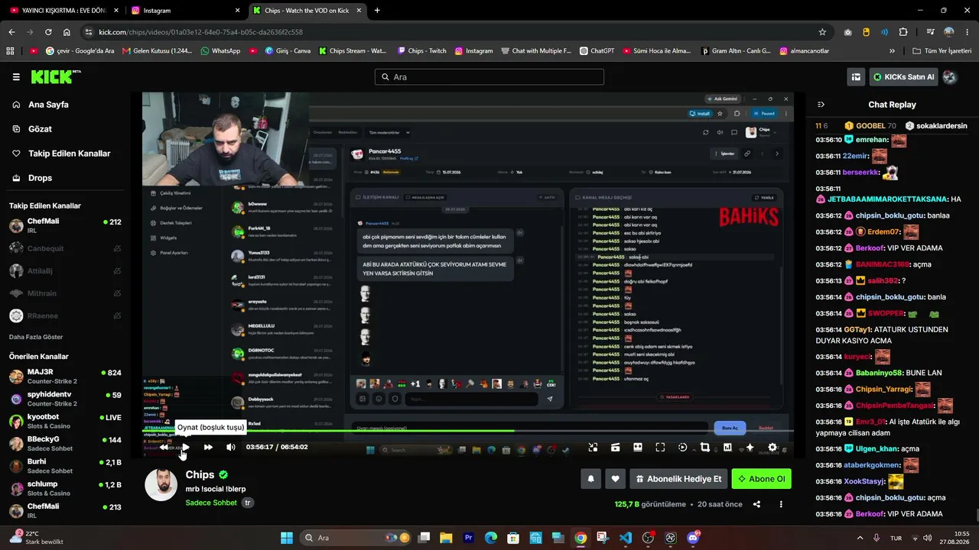Open the offline AttilaBj channel
979x550 pixels.
65,271
